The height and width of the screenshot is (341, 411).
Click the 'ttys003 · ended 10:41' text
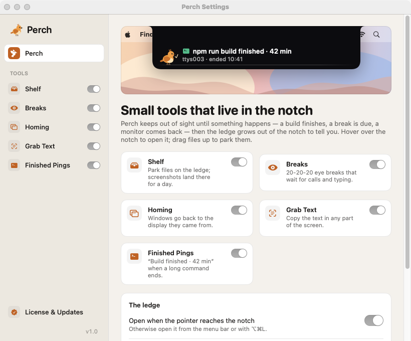click(213, 59)
